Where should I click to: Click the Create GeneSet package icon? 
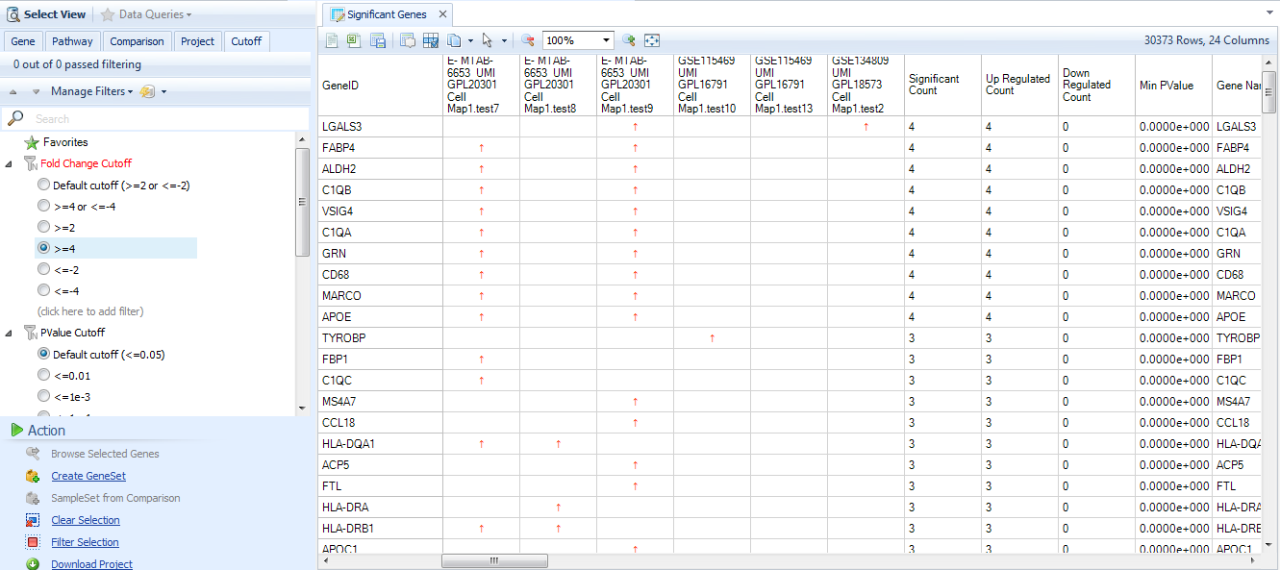coord(33,476)
